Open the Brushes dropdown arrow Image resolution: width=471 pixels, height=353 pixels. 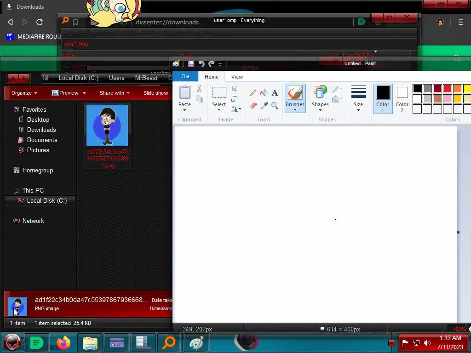(x=295, y=110)
